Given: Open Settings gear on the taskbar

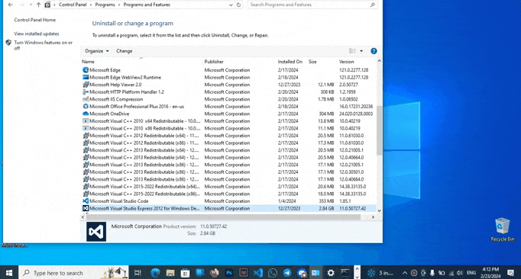Looking at the screenshot, I should 331,273.
